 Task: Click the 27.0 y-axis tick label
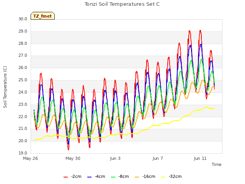tap(23, 55)
